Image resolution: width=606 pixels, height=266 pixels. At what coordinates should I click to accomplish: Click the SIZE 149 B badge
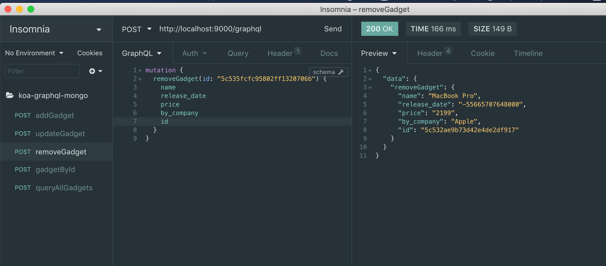point(492,29)
